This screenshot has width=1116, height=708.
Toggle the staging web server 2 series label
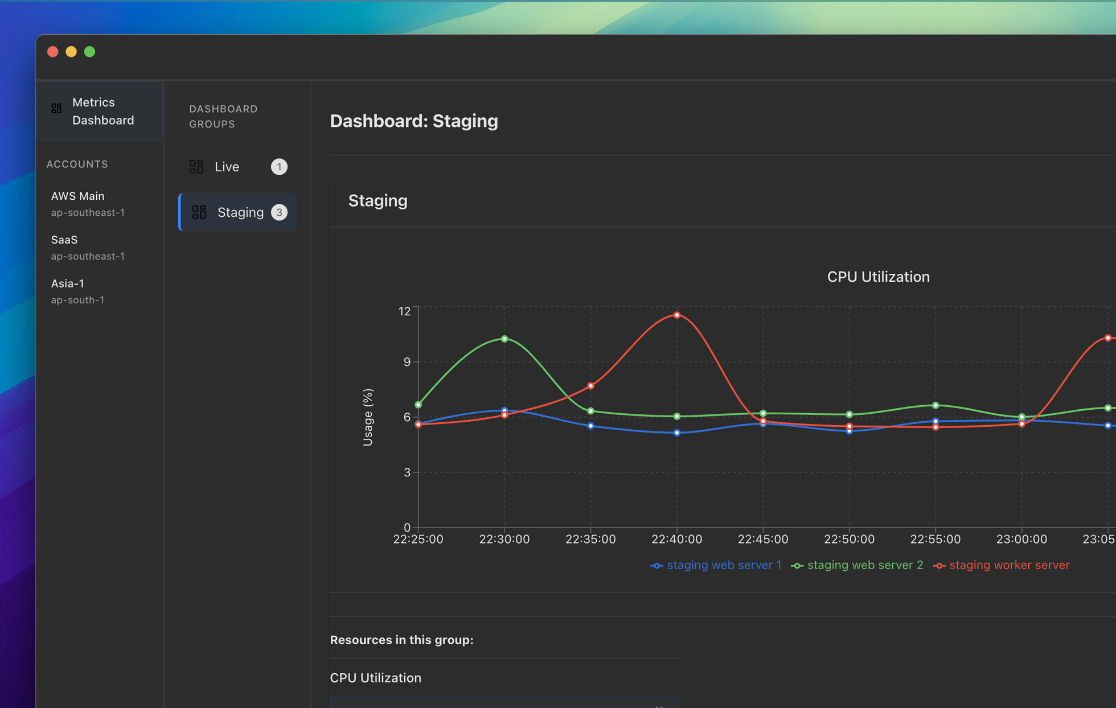(x=865, y=565)
